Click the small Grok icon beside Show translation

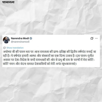point(4,48)
